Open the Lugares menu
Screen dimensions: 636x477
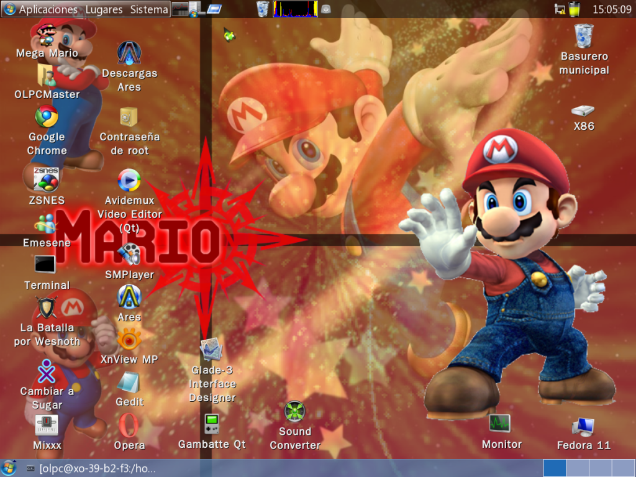pos(104,9)
